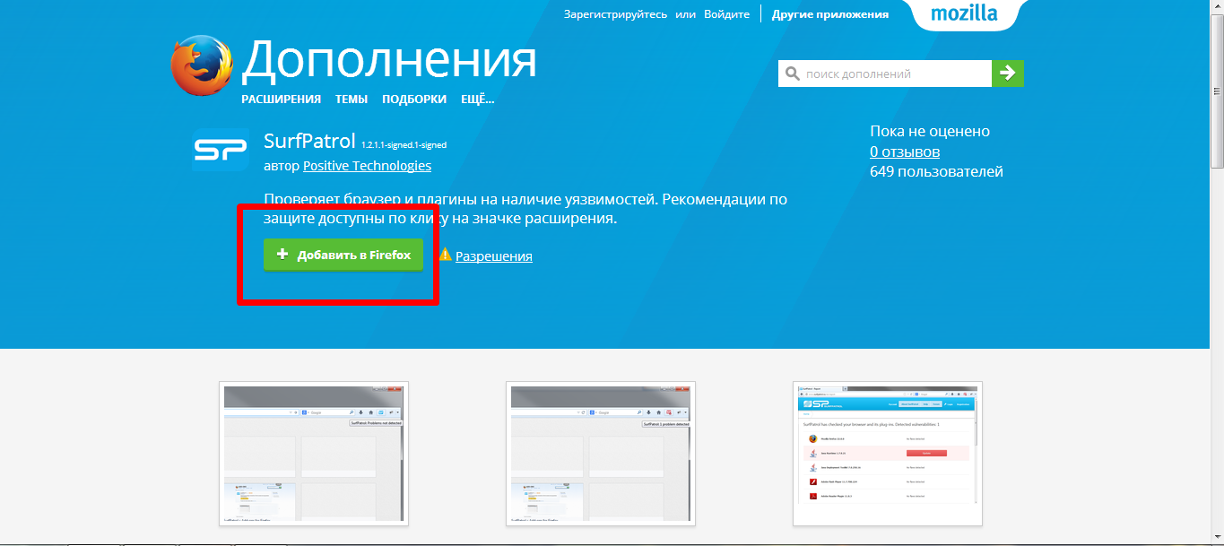The height and width of the screenshot is (546, 1224).
Task: Open the third screenshot thumbnail with report
Action: (887, 453)
